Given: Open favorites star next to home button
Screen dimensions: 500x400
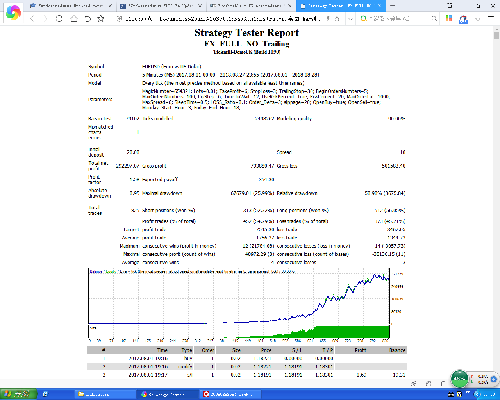Looking at the screenshot, I should [101, 18].
